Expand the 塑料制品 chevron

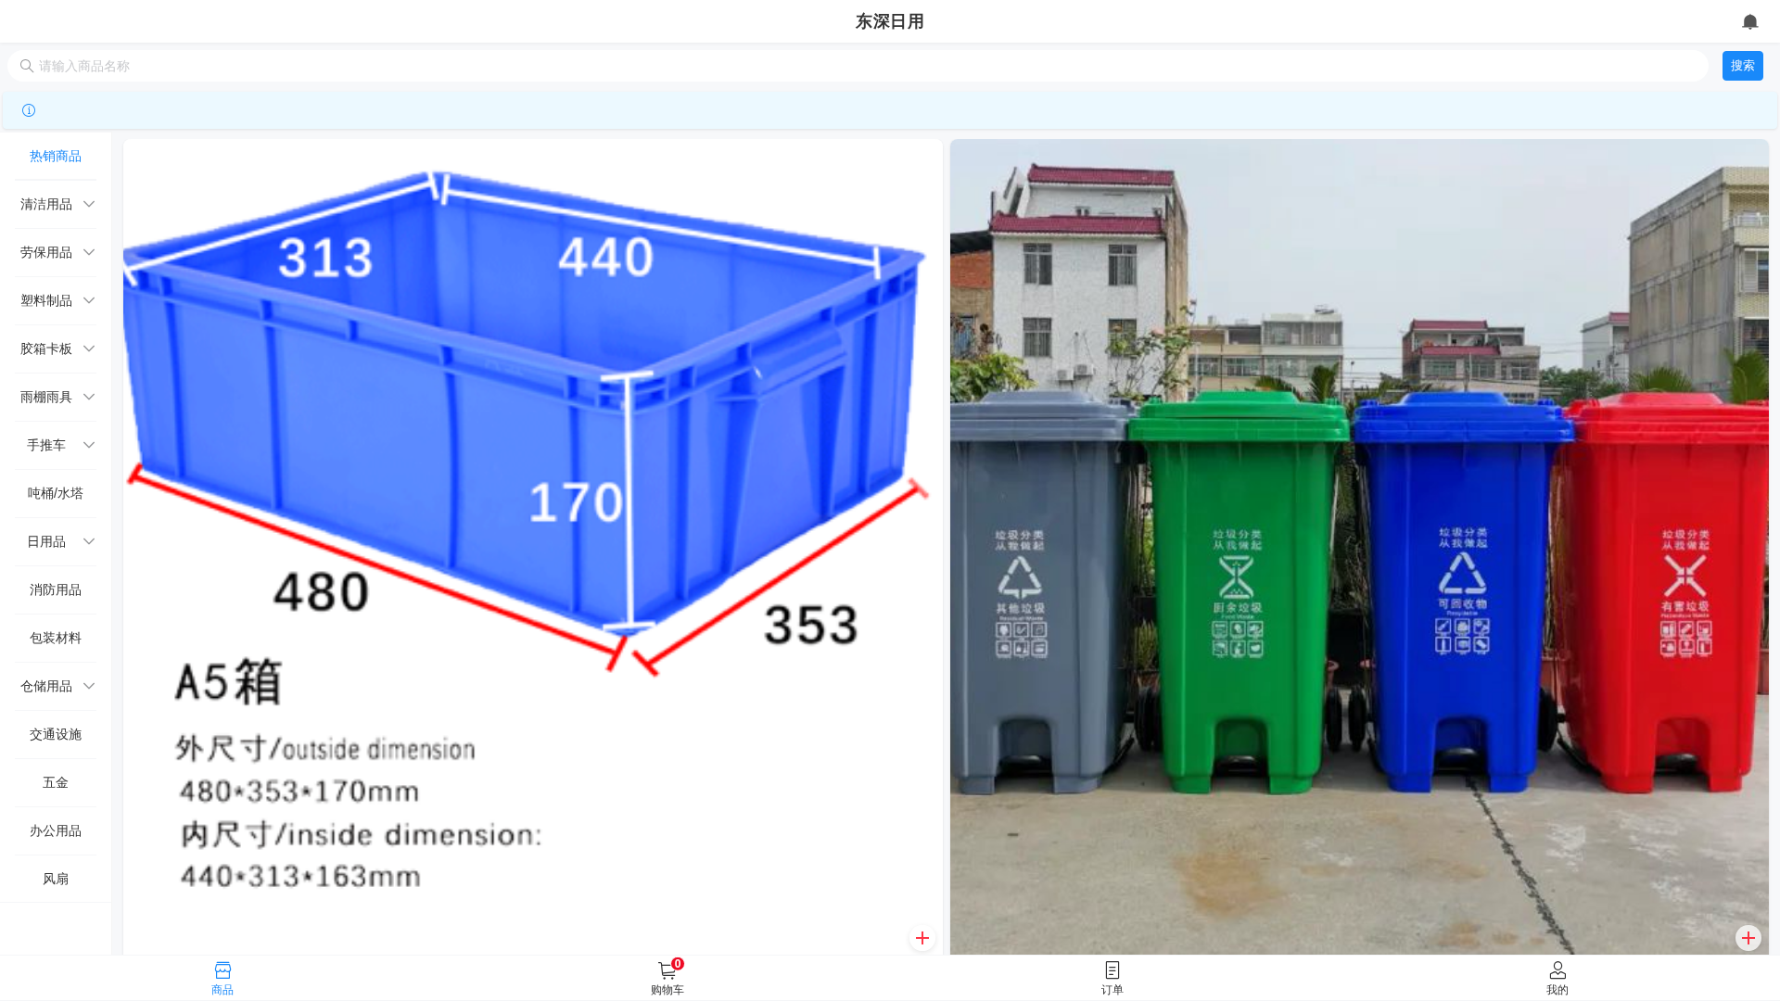(x=89, y=300)
